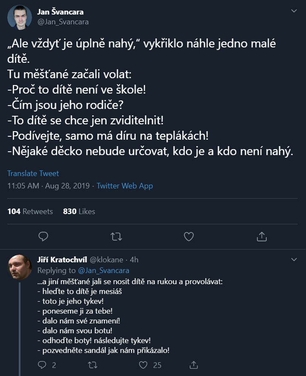The height and width of the screenshot is (376, 306).
Task: Click the Translate Tweet link
Action: (33, 173)
